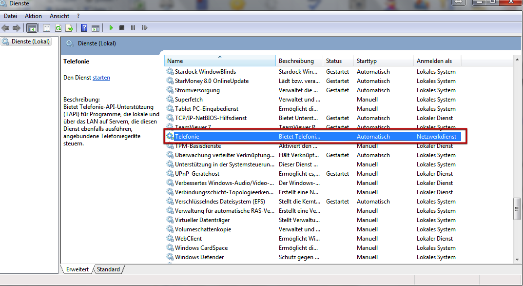Viewport: 523px width, 286px height.
Task: Click the 'starten' link for Telefonie
Action: (x=101, y=78)
